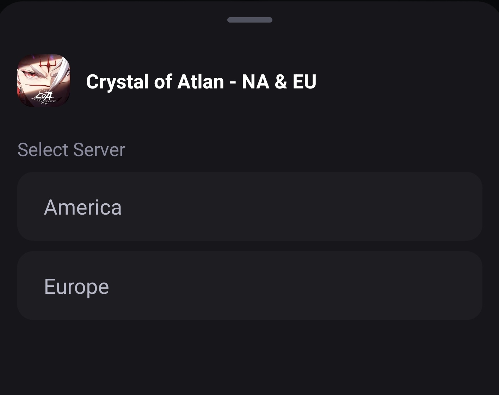Tap the center of the Europe card
499x395 pixels.
coord(249,286)
